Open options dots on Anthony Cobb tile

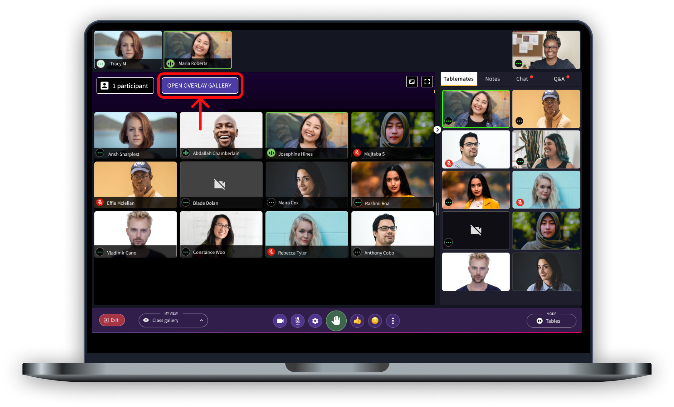coord(357,252)
